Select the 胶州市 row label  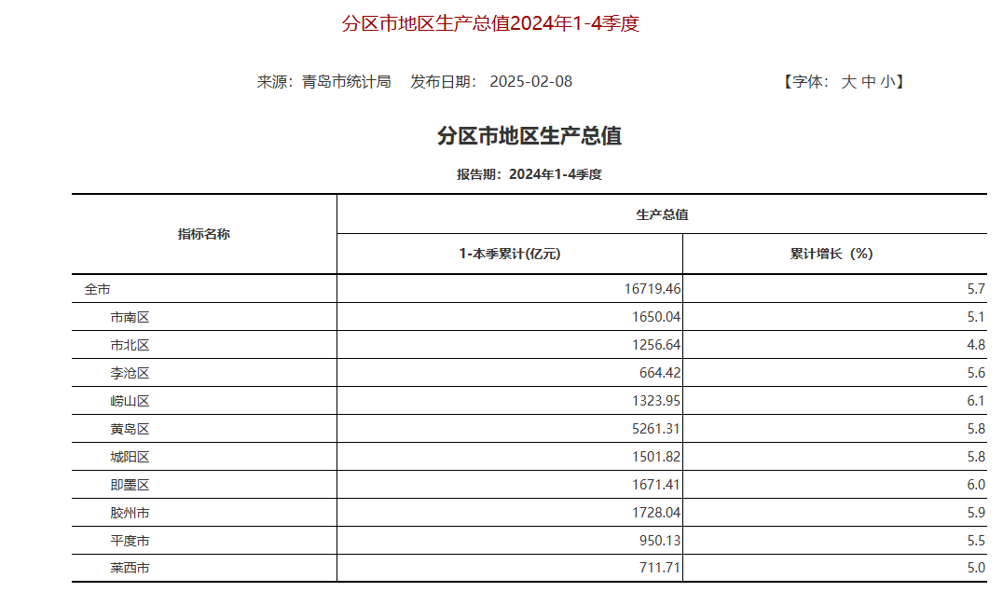tap(130, 514)
